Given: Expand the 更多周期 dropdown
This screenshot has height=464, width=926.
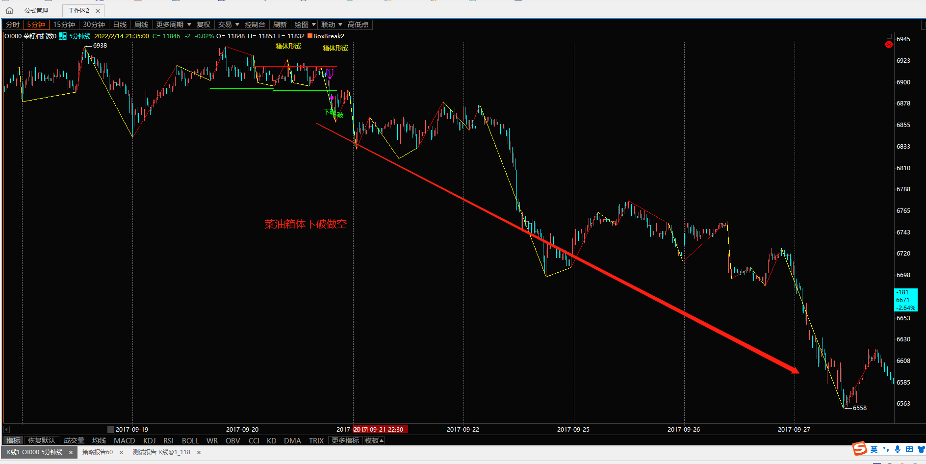Looking at the screenshot, I should point(173,25).
